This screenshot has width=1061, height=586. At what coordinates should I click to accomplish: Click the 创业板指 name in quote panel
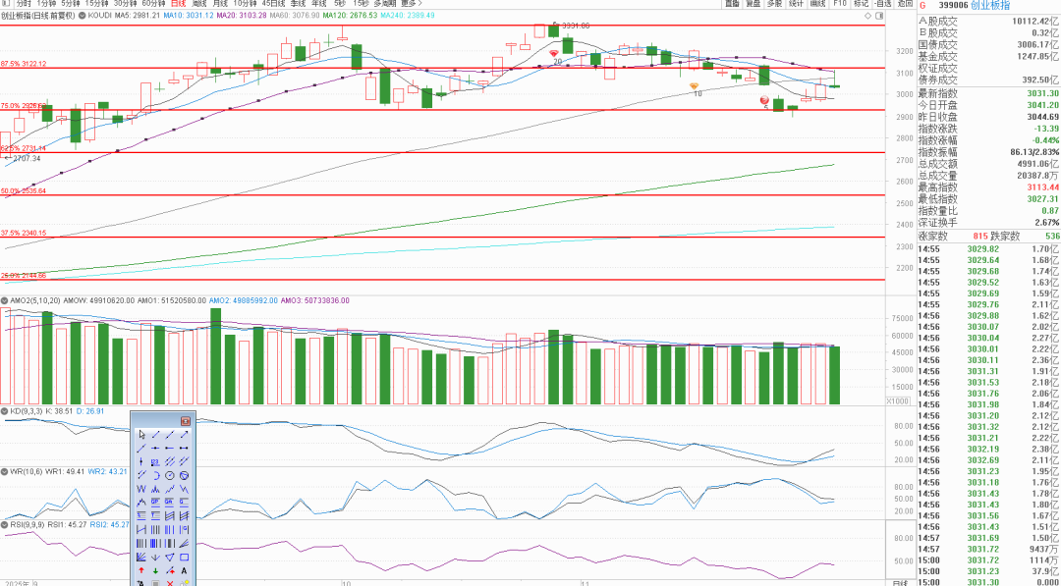992,5
